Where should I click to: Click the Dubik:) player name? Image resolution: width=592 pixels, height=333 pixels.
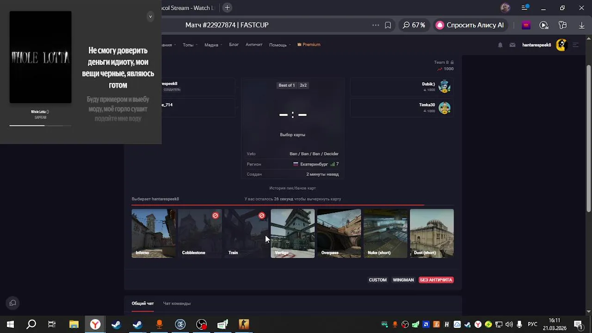[428, 84]
